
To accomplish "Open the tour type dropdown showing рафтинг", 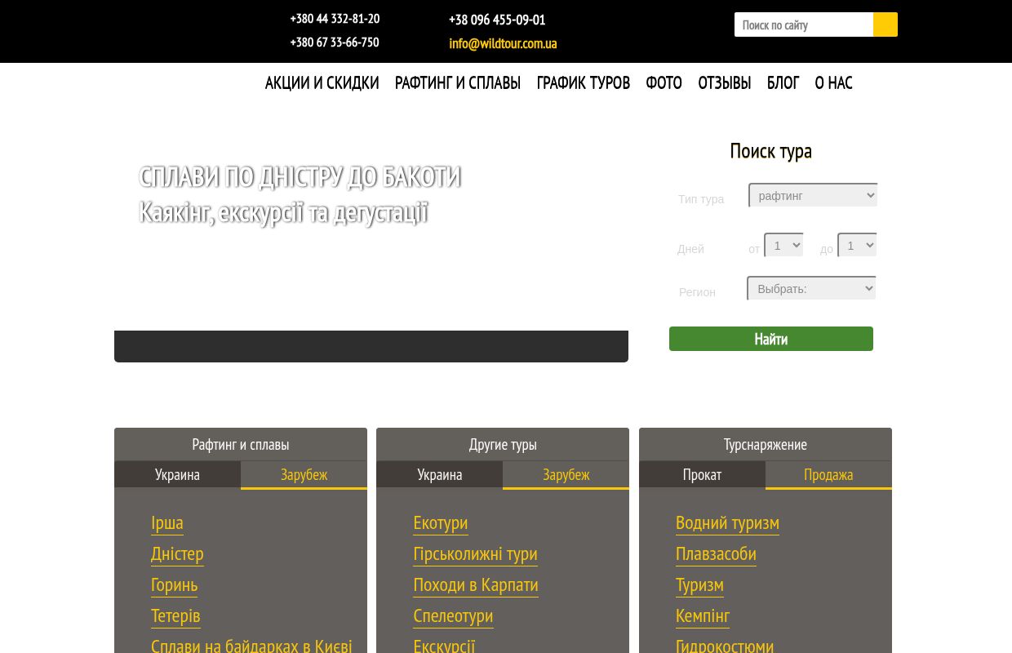I will click(813, 195).
